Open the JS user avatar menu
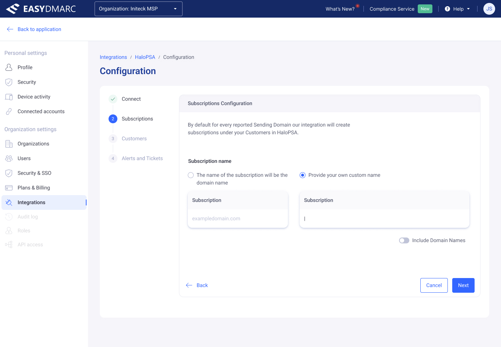 [x=489, y=9]
